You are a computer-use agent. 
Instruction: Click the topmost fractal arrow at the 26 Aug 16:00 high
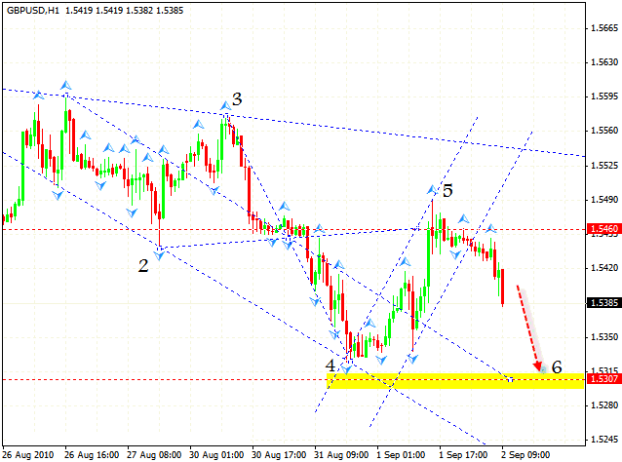point(66,85)
